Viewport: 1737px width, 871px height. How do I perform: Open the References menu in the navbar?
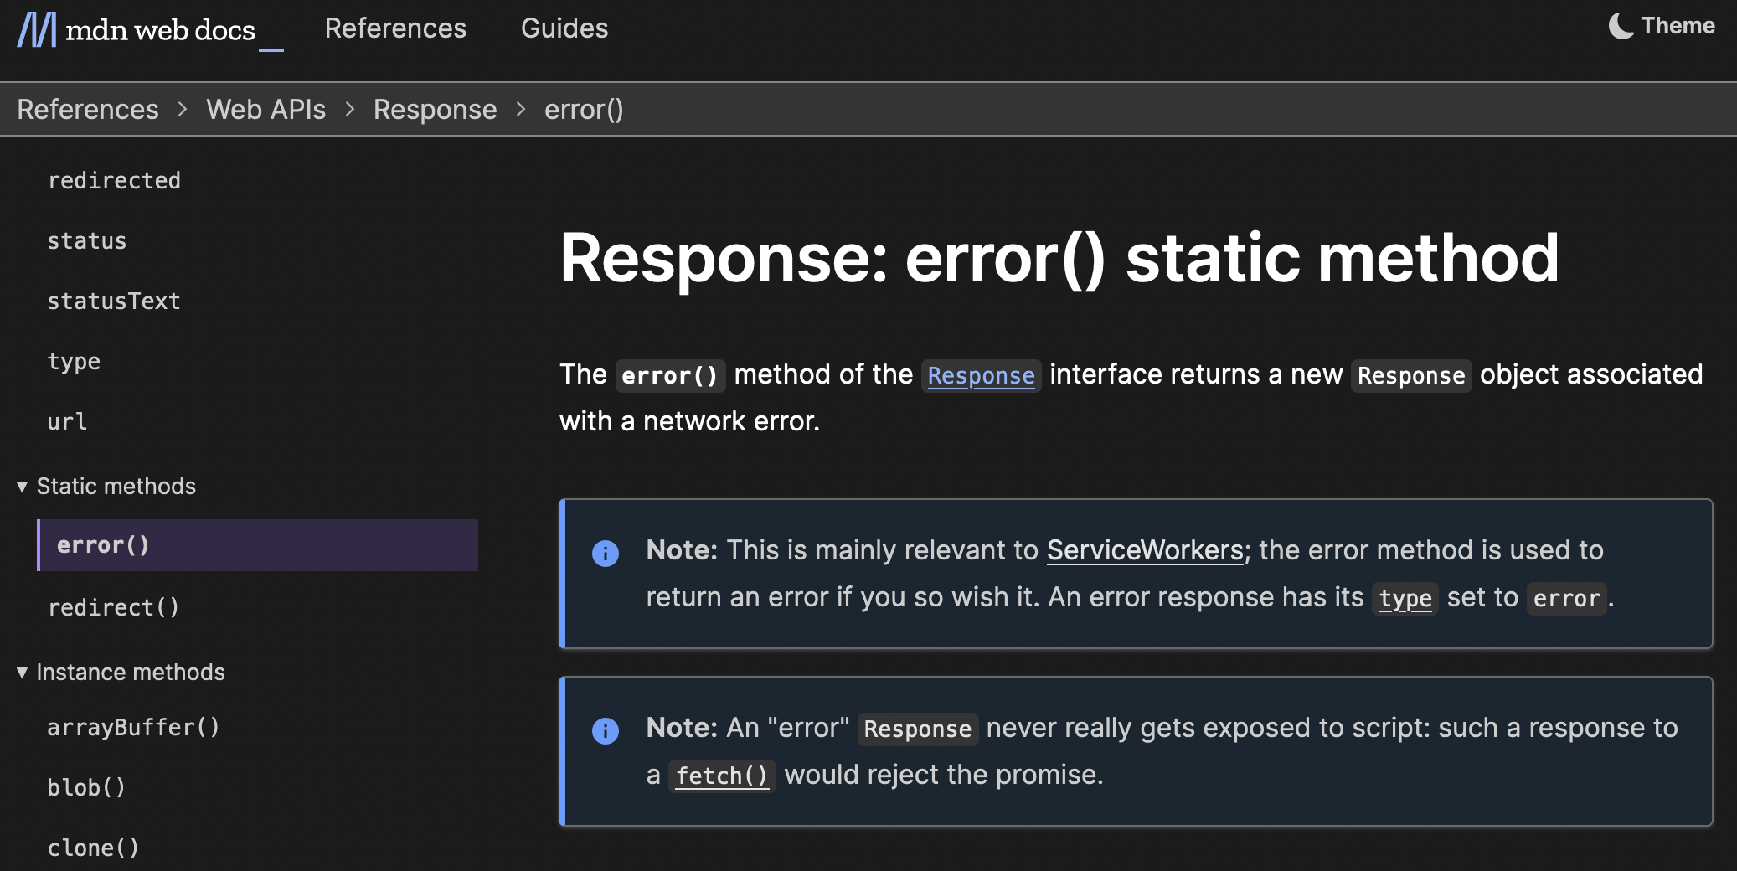(395, 28)
